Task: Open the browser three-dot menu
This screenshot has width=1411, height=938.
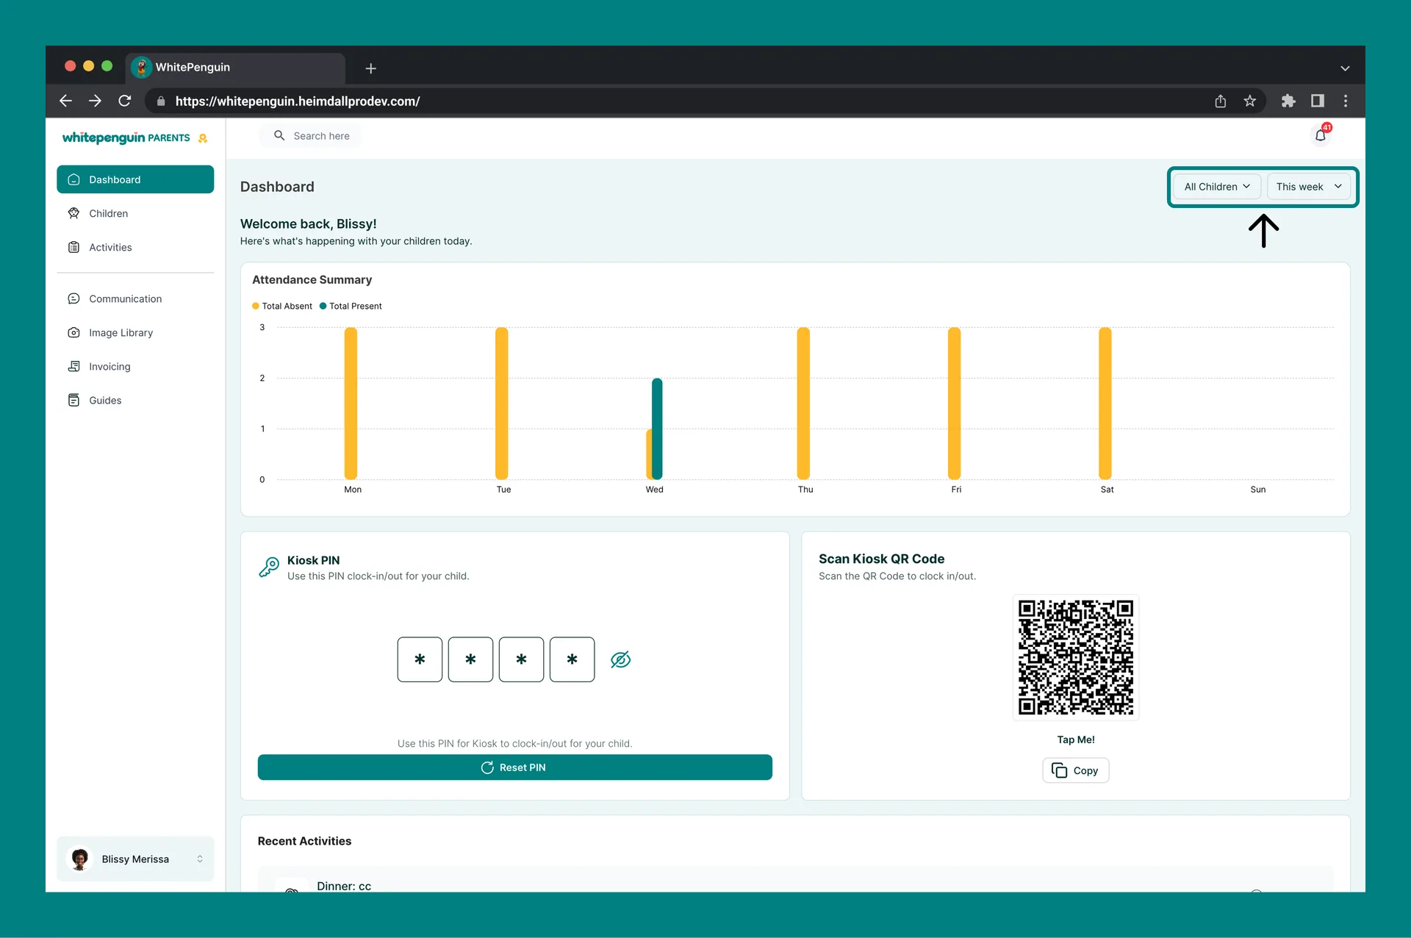Action: click(x=1346, y=101)
